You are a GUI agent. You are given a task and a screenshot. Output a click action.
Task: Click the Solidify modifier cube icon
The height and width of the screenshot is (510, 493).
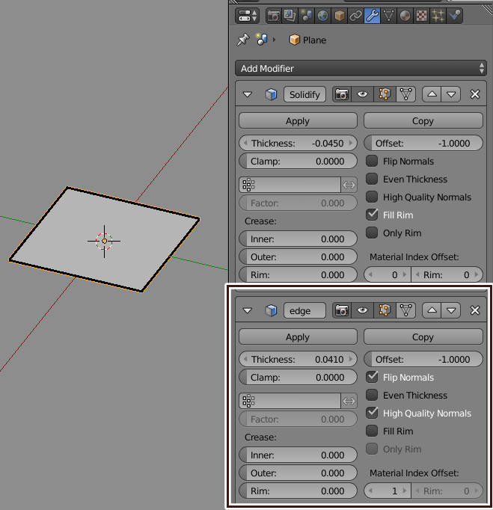(271, 95)
